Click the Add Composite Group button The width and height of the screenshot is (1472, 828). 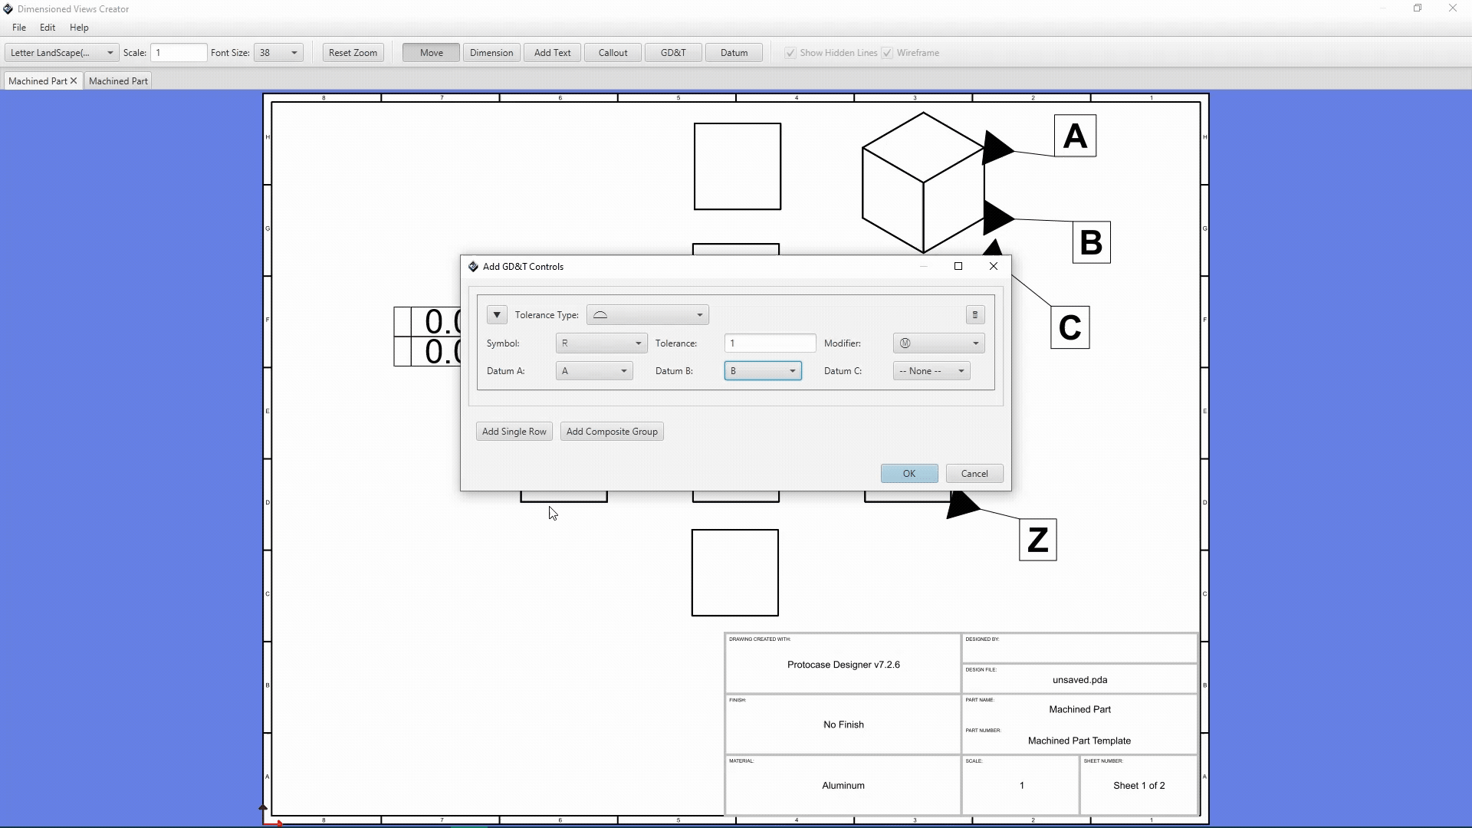[x=612, y=432]
